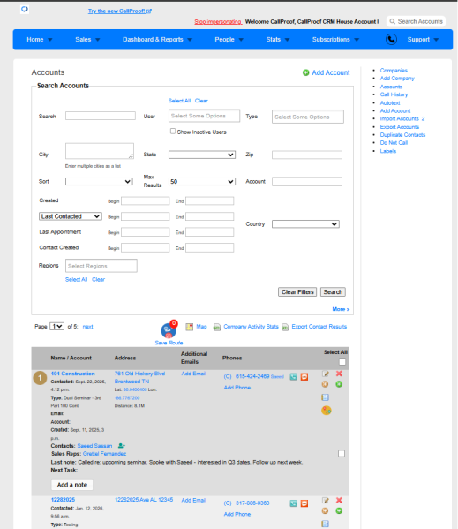Open the Page number dropdown
This screenshot has width=458, height=529.
coord(57,326)
